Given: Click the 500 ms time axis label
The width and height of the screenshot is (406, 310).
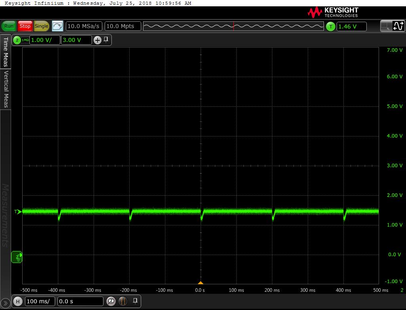Looking at the screenshot, I should coord(381,290).
